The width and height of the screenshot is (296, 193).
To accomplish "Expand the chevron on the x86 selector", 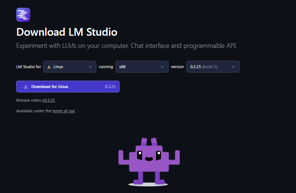I will coord(162,67).
